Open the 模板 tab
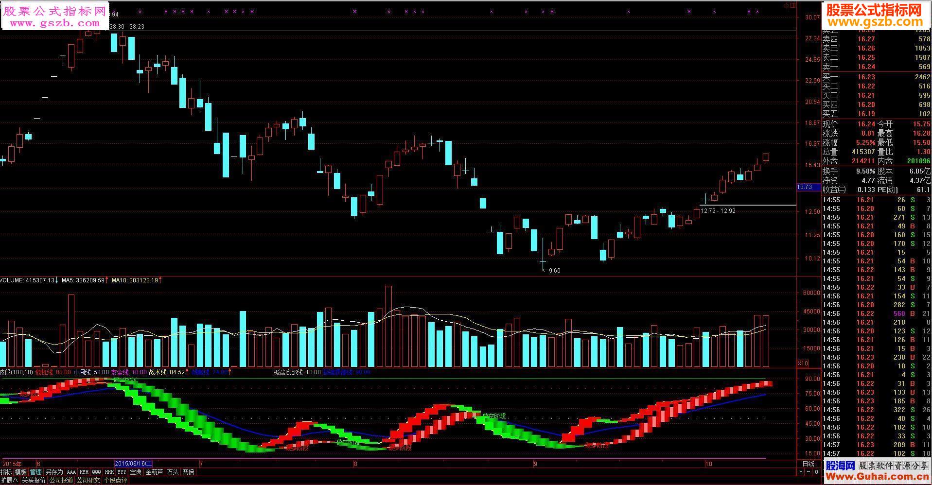This screenshot has height=485, width=932. point(21,472)
